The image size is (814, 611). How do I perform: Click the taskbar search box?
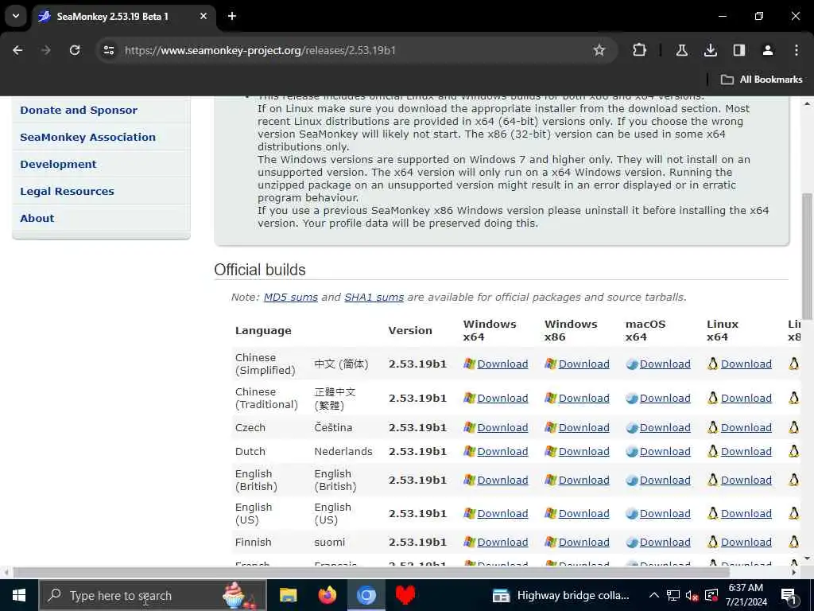click(x=153, y=595)
